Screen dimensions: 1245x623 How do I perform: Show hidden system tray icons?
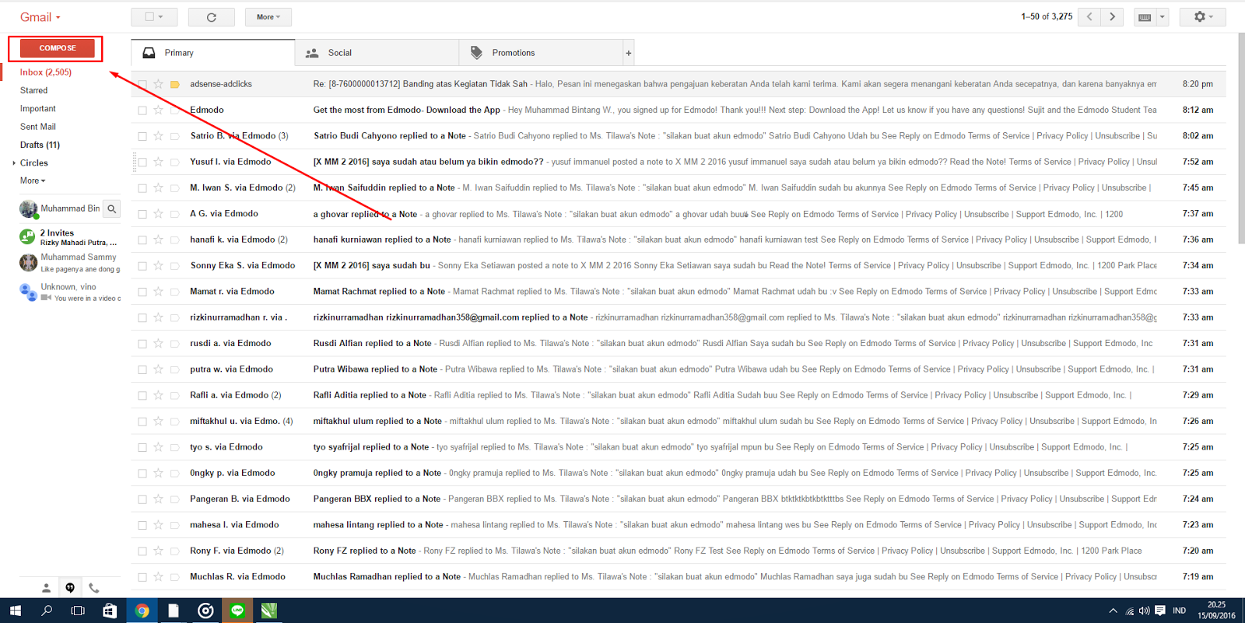[x=1113, y=611]
